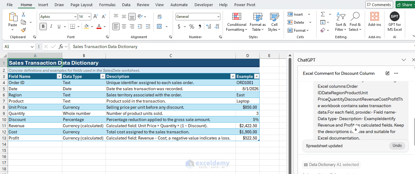This screenshot has height=174, width=415.
Task: Toggle Bottom Align
Action: (x=132, y=17)
